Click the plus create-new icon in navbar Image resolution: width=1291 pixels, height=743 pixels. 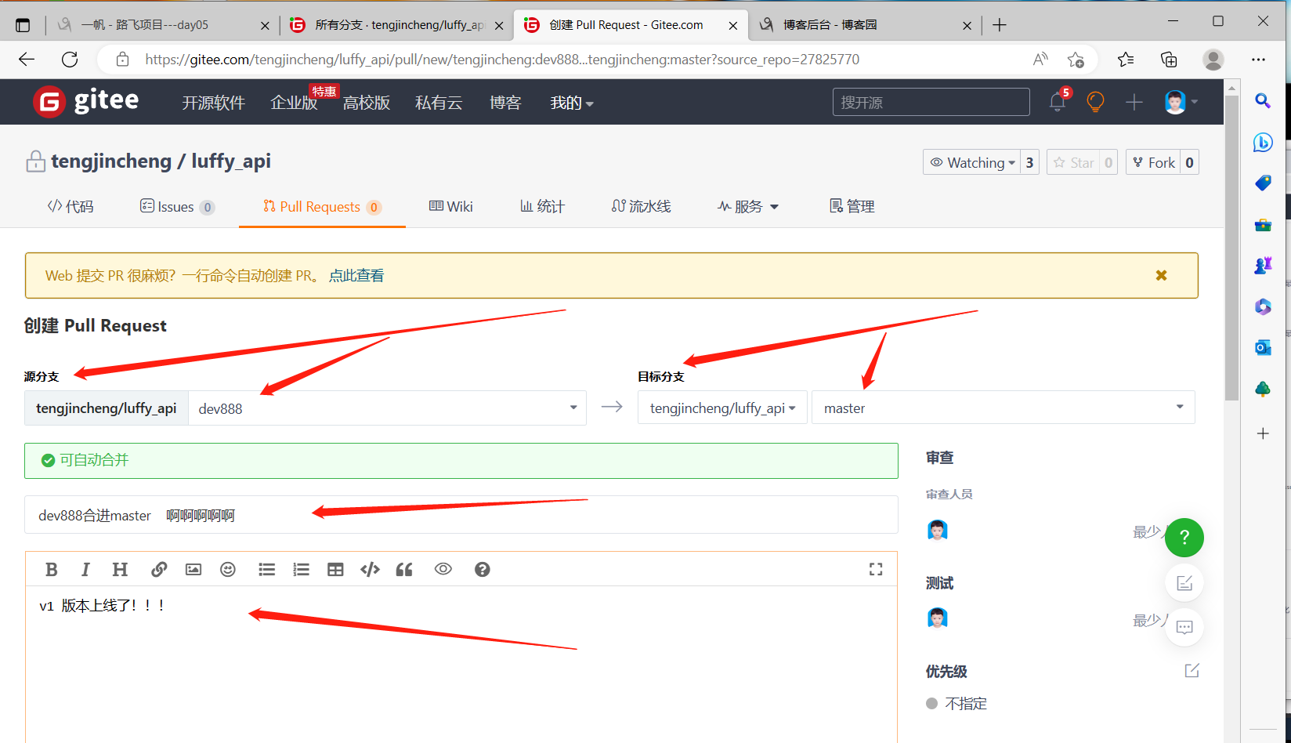click(1134, 102)
